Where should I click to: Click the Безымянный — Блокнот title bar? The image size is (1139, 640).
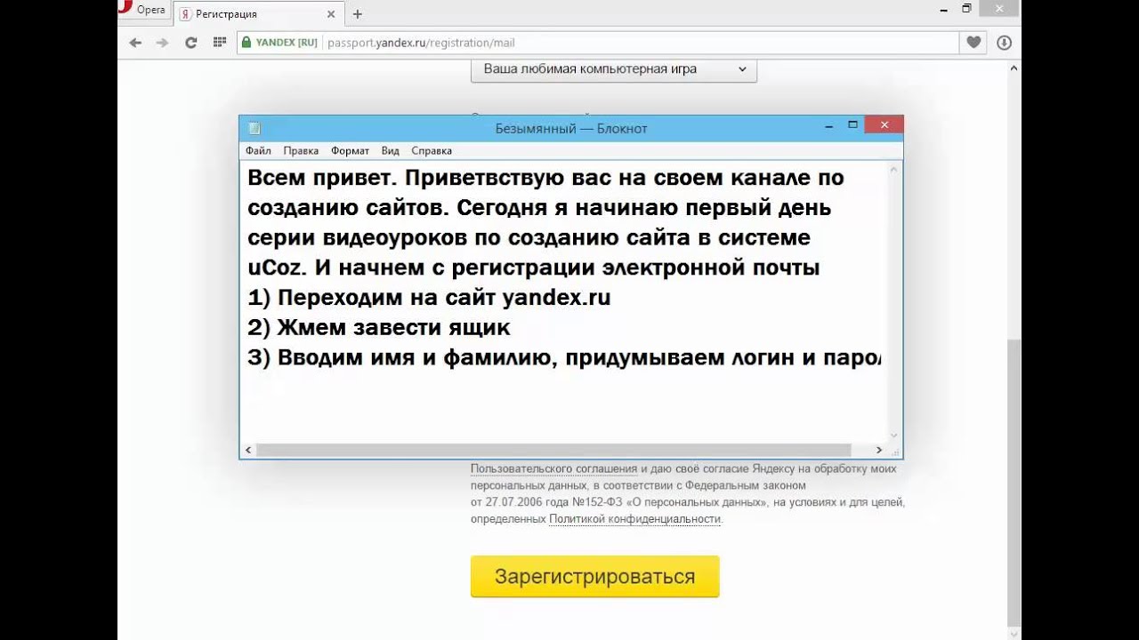(571, 128)
